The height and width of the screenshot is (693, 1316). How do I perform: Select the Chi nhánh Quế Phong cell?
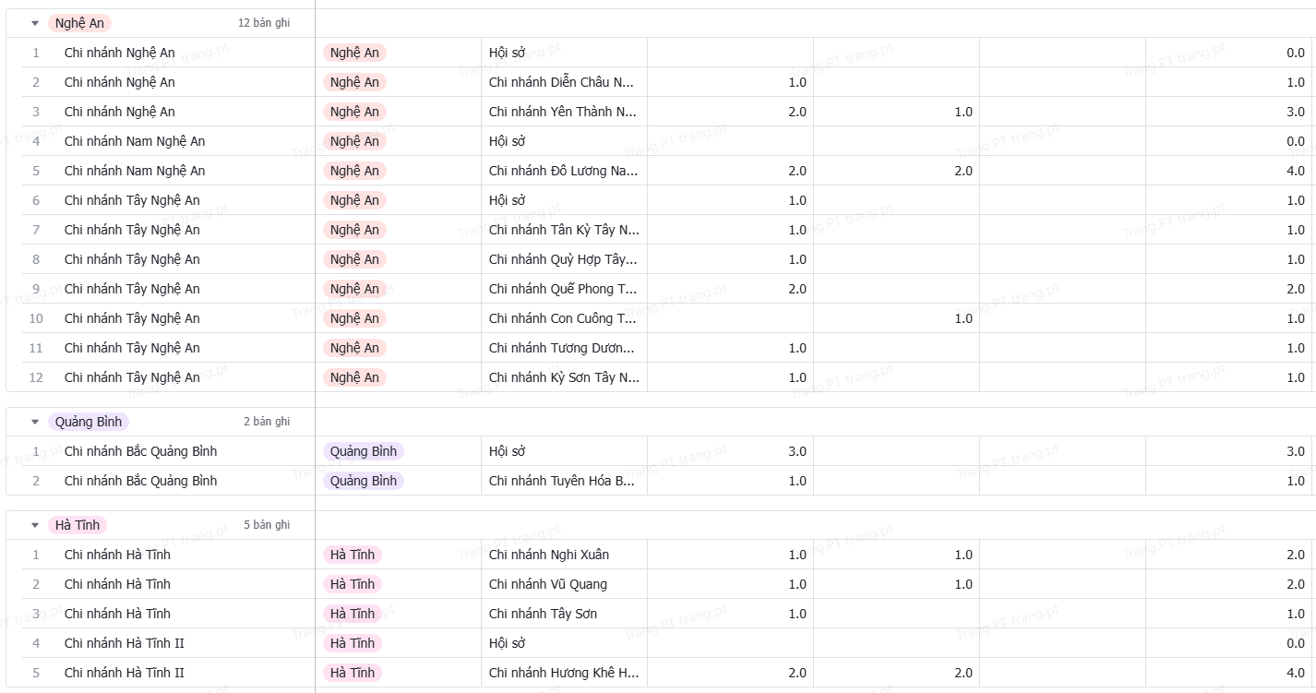(563, 289)
